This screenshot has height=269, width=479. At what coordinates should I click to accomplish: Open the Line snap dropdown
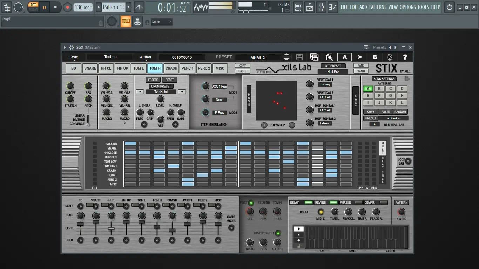pyautogui.click(x=162, y=22)
